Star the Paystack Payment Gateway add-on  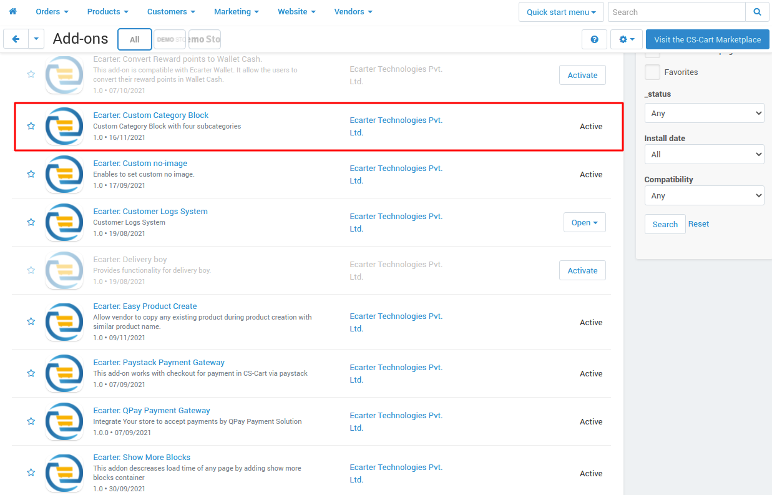[x=31, y=373]
